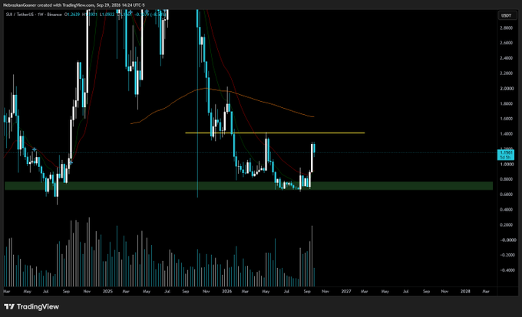522x317 pixels.
Task: Click the -0.4000 price axis label
Action: click(x=507, y=270)
